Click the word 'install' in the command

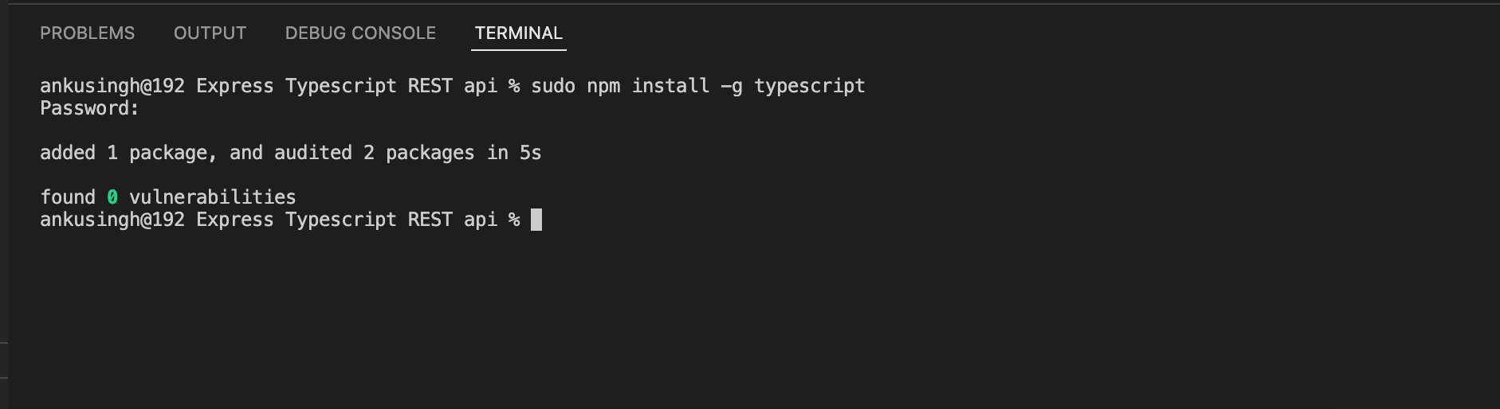(670, 86)
